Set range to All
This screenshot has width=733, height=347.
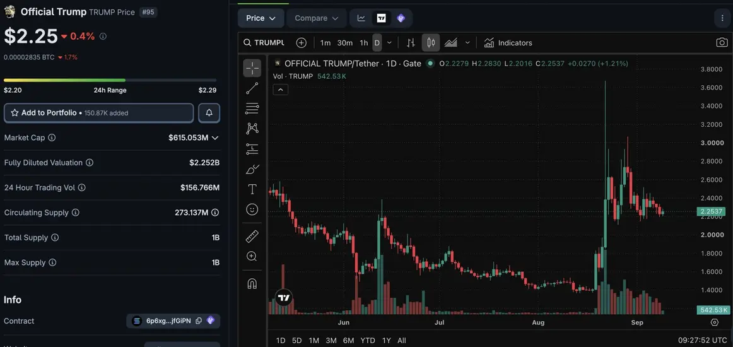[402, 341]
